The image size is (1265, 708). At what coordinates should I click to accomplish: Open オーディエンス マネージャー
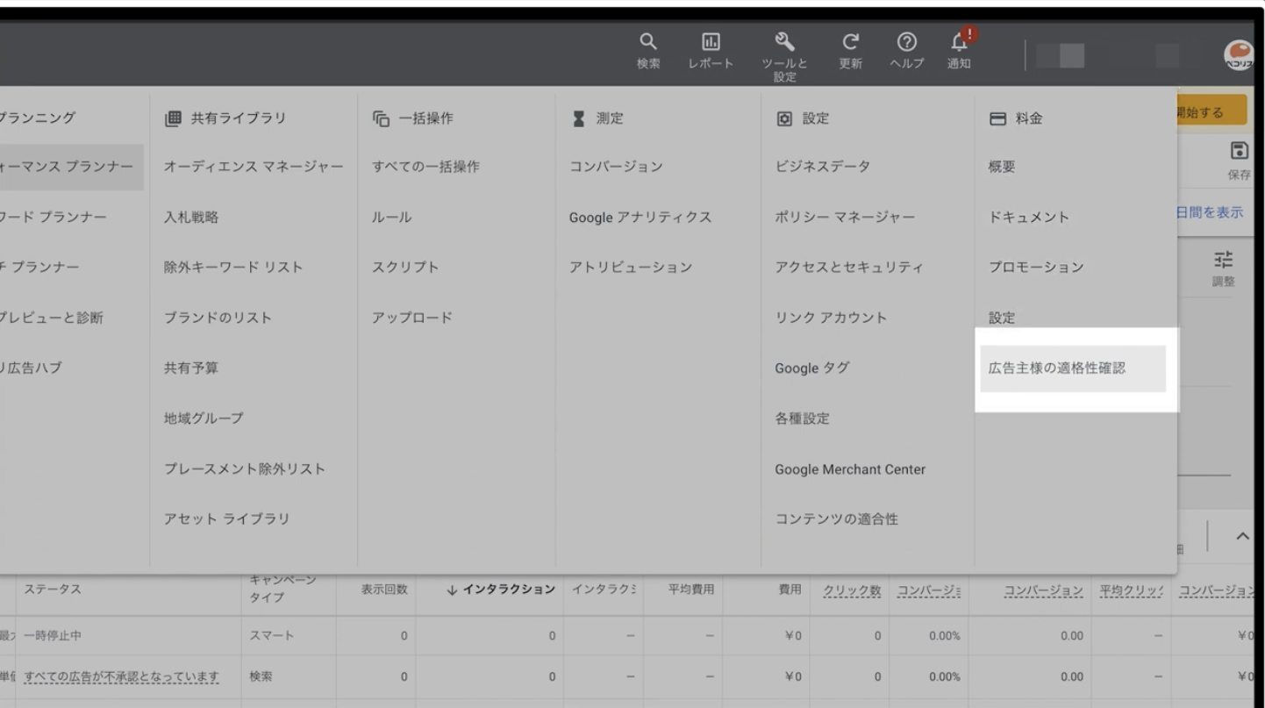(253, 167)
